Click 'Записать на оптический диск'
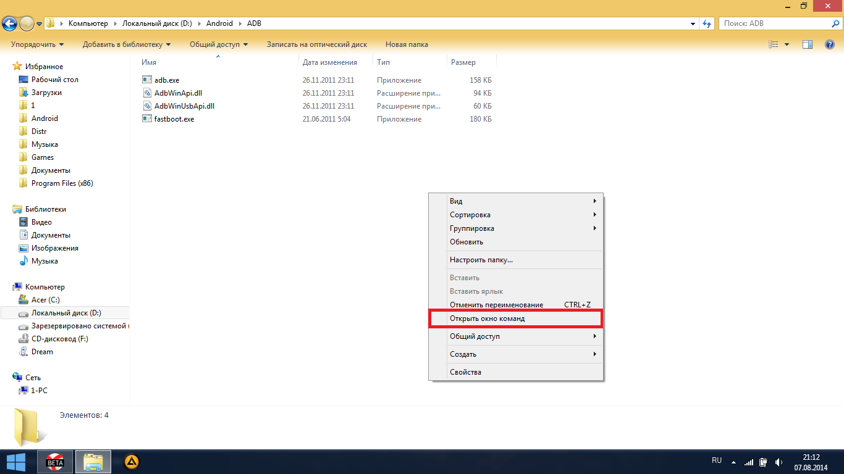 pyautogui.click(x=317, y=44)
